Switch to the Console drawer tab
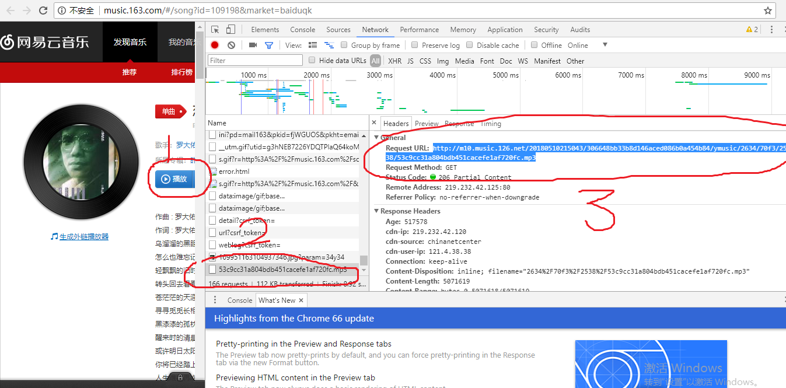Image resolution: width=786 pixels, height=388 pixels. pyautogui.click(x=240, y=300)
